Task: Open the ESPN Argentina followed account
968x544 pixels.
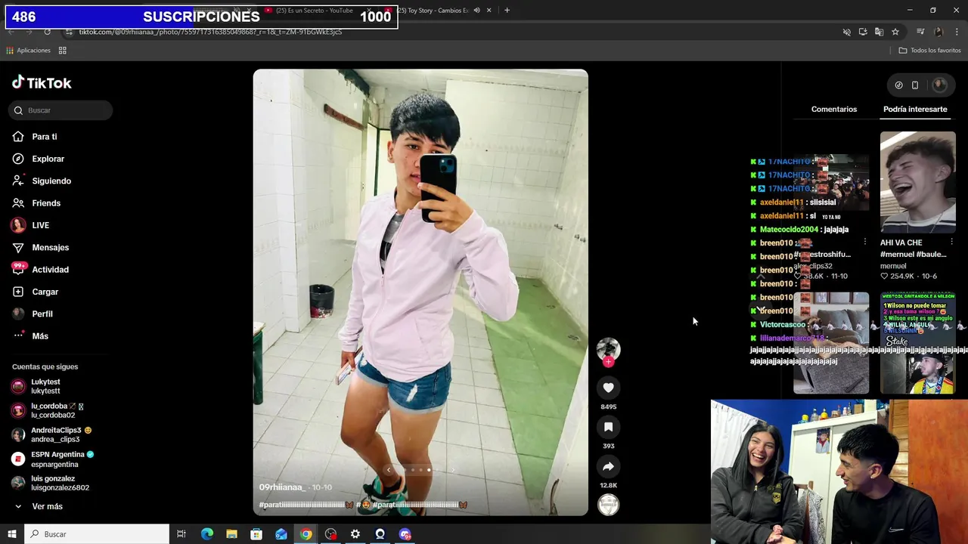Action: 53,459
